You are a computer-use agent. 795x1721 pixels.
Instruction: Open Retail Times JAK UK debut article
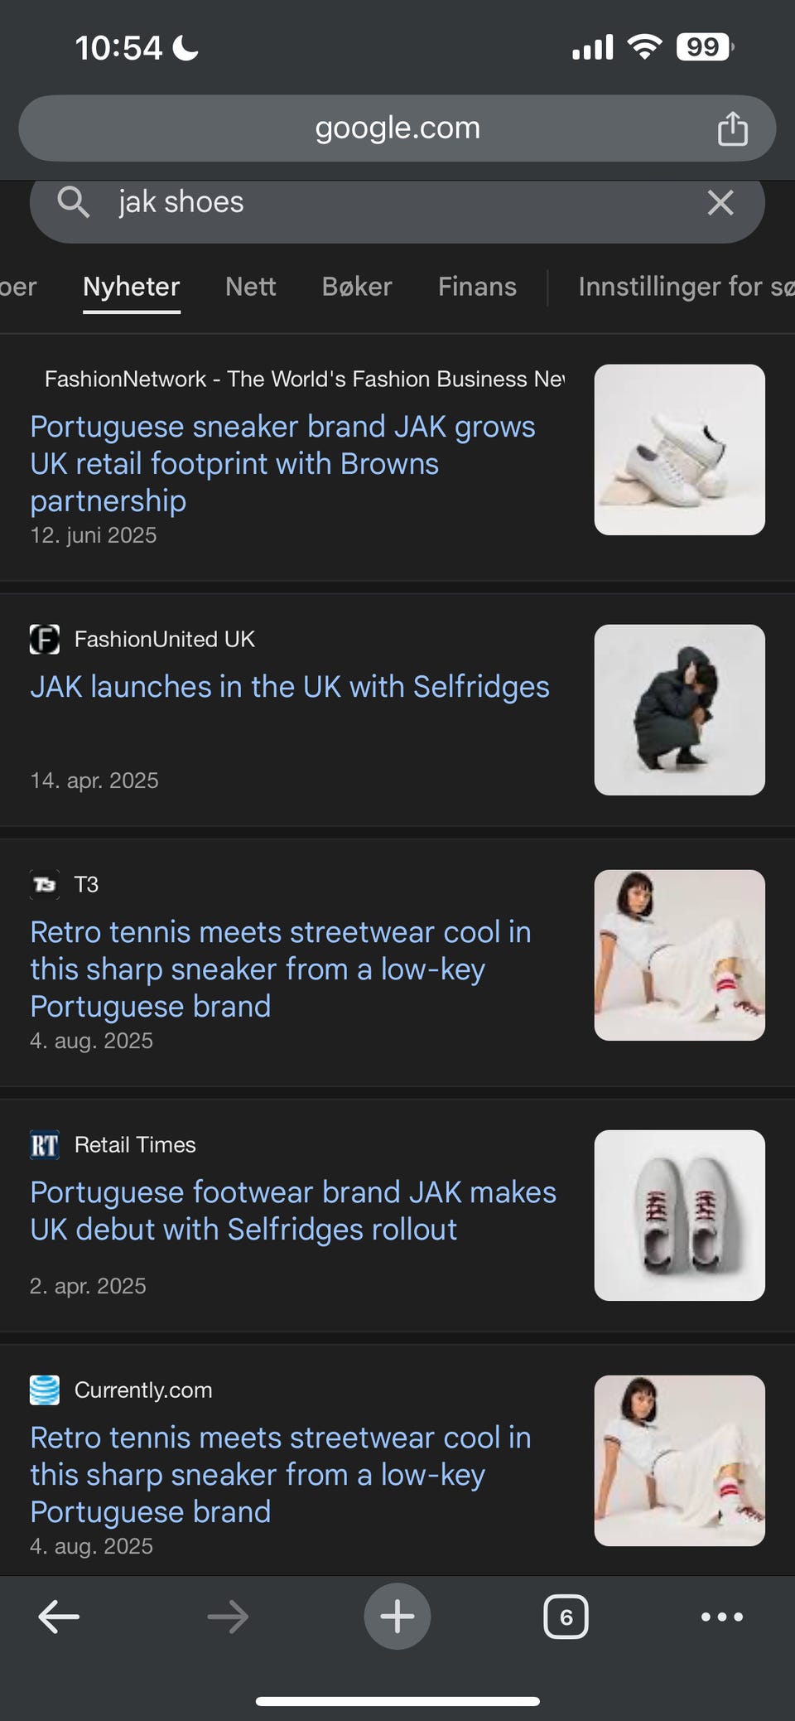(293, 1211)
